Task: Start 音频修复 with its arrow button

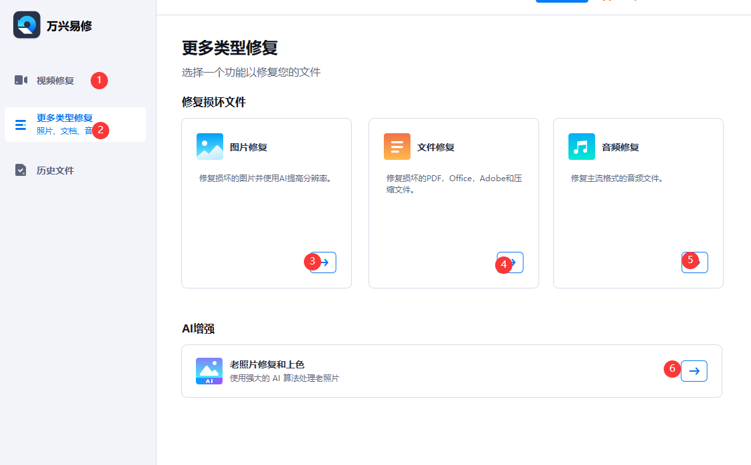Action: [x=695, y=262]
